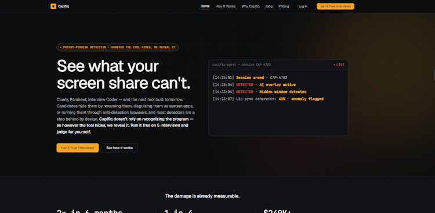Click the LIVE indicator in terminal
435x213 pixels.
(339, 64)
